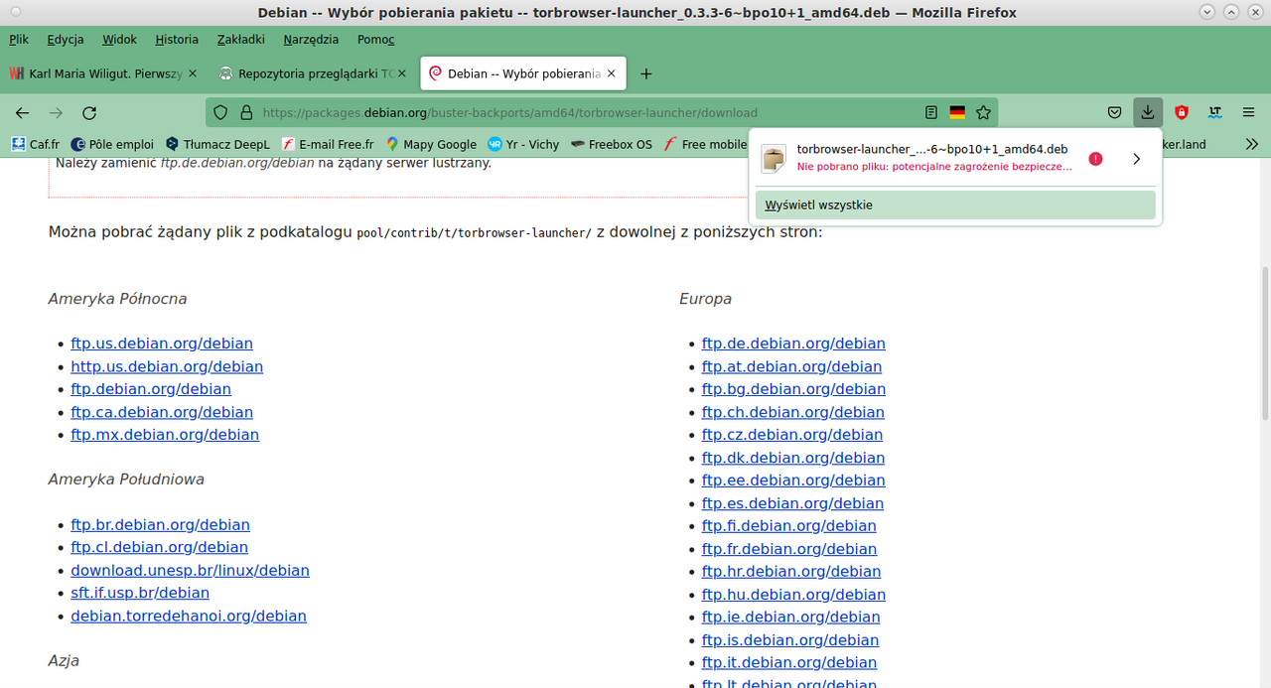Show more bookmarks with double chevron
This screenshot has width=1271, height=688.
tap(1251, 144)
